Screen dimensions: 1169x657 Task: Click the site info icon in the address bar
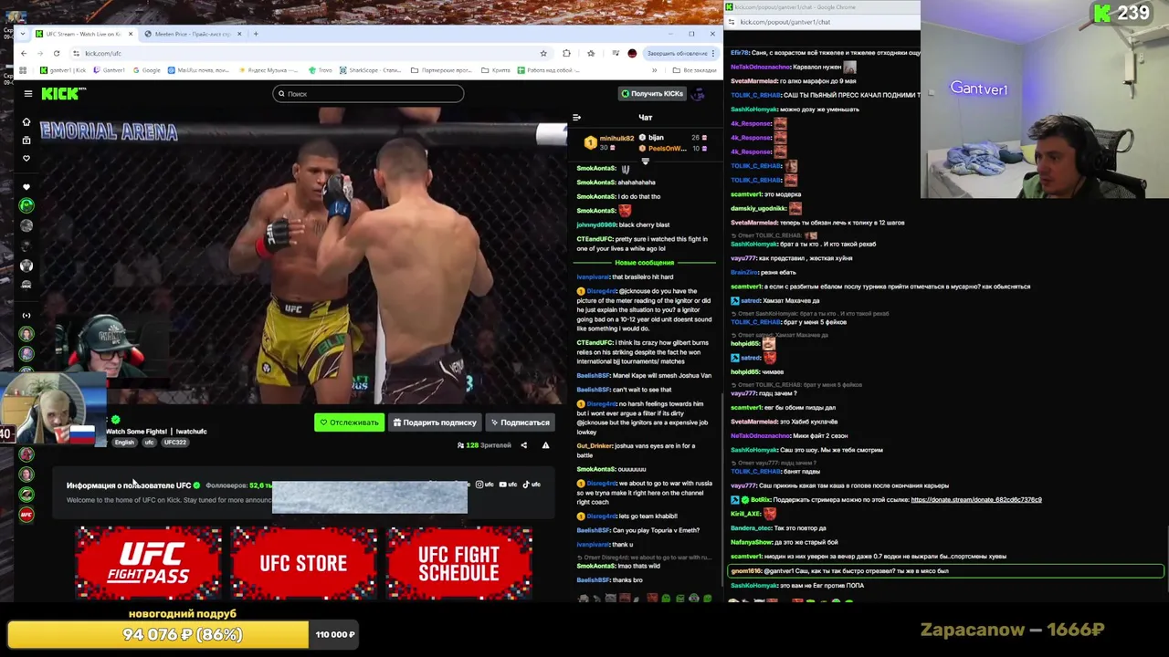pyautogui.click(x=76, y=53)
